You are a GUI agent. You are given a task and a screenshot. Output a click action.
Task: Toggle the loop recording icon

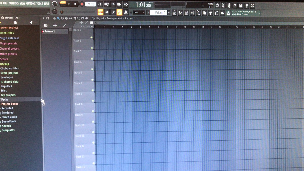[125, 4]
